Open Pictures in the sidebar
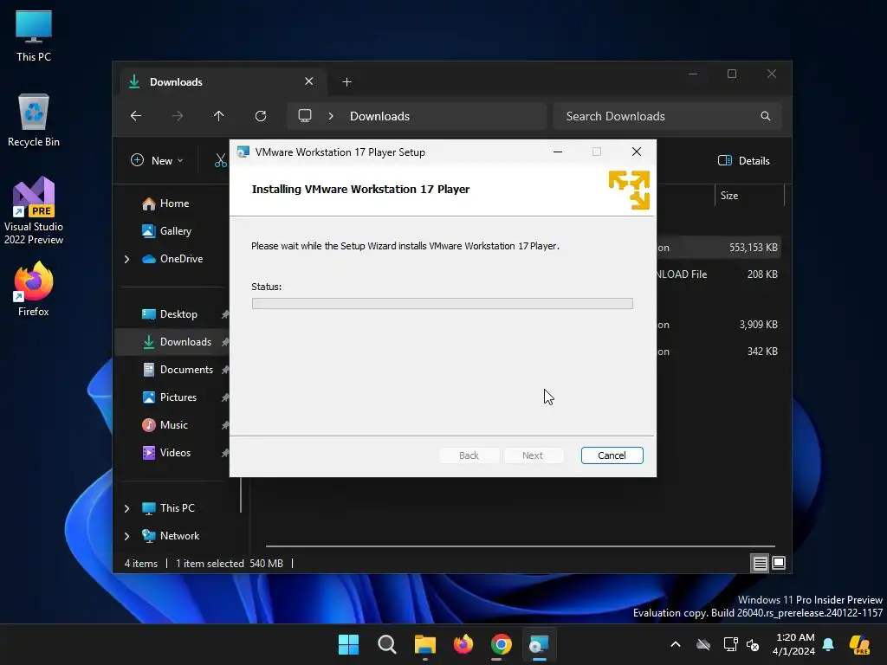This screenshot has width=887, height=665. pyautogui.click(x=178, y=397)
